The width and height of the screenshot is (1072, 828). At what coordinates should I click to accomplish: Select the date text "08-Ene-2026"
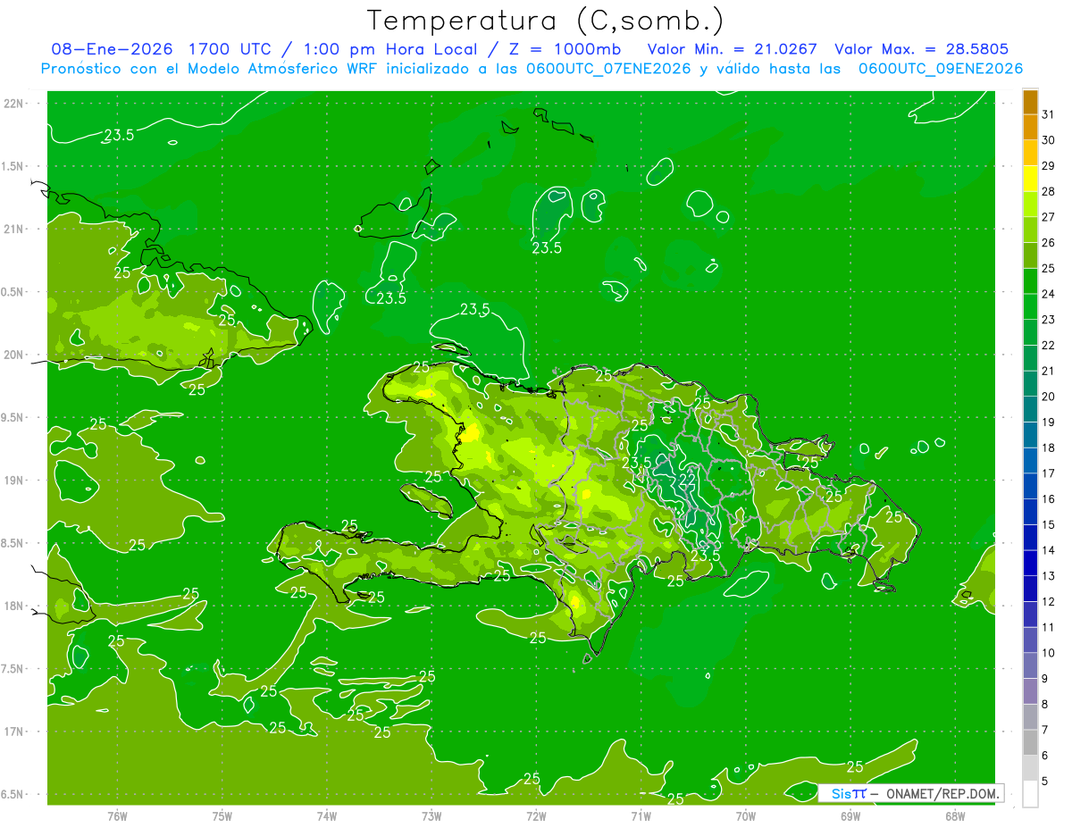[113, 50]
